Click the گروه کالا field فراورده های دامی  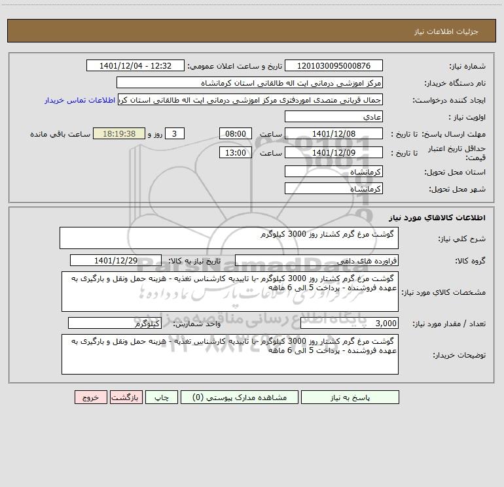317,260
